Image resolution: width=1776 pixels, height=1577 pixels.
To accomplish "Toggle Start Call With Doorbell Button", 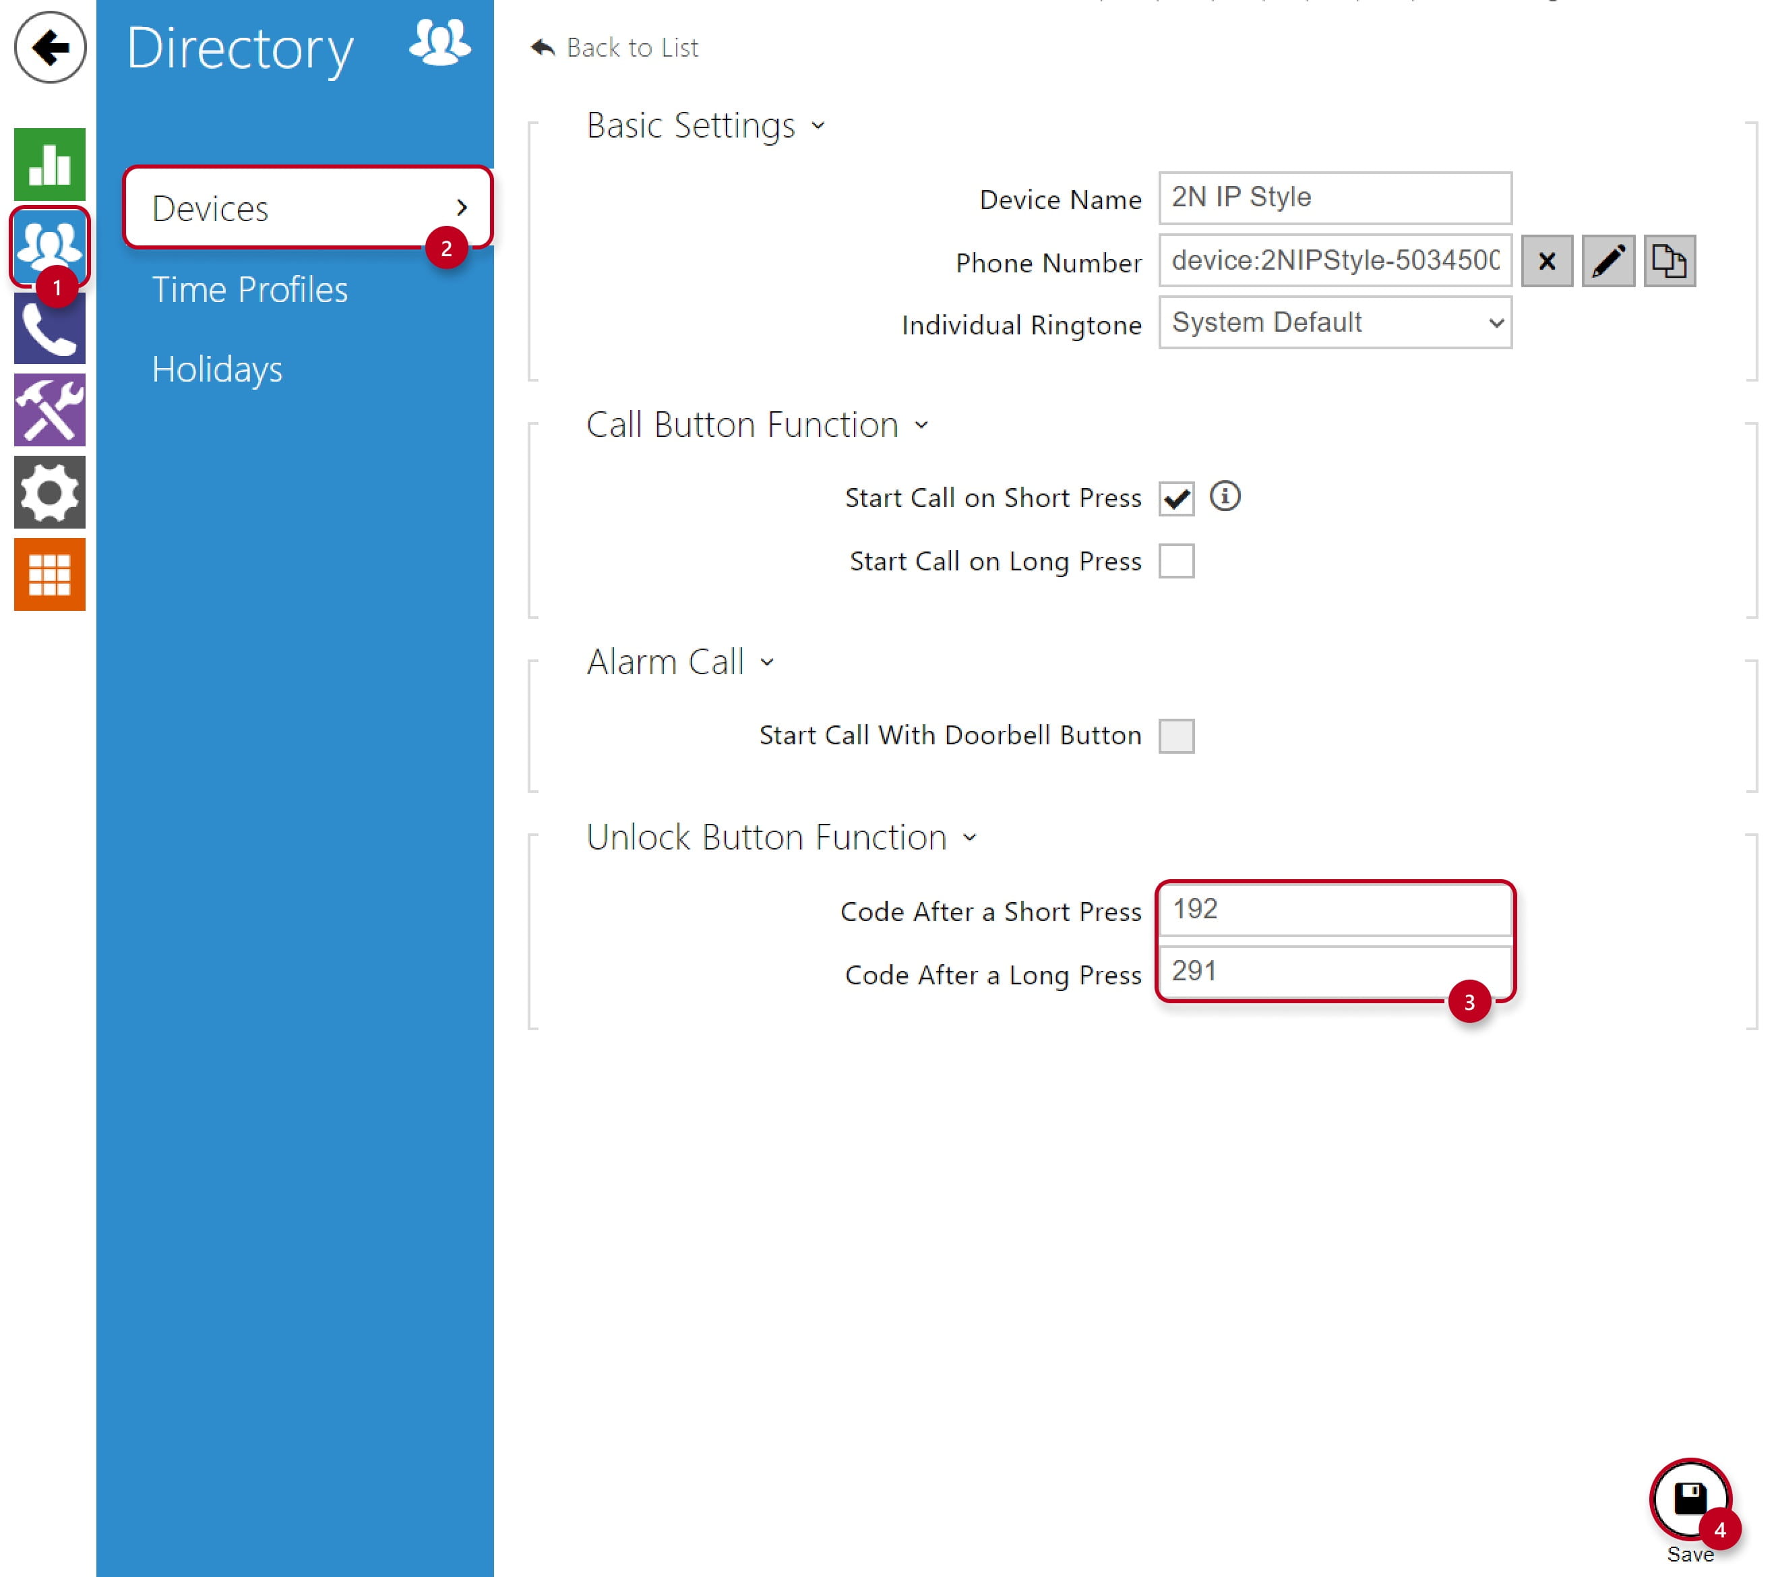I will (1176, 736).
